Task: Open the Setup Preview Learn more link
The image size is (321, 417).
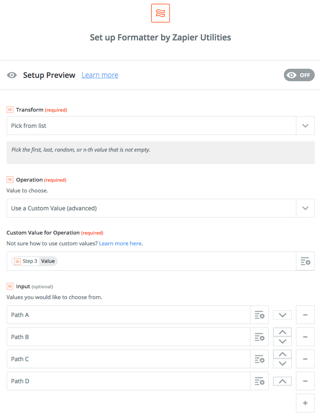Action: pos(100,75)
